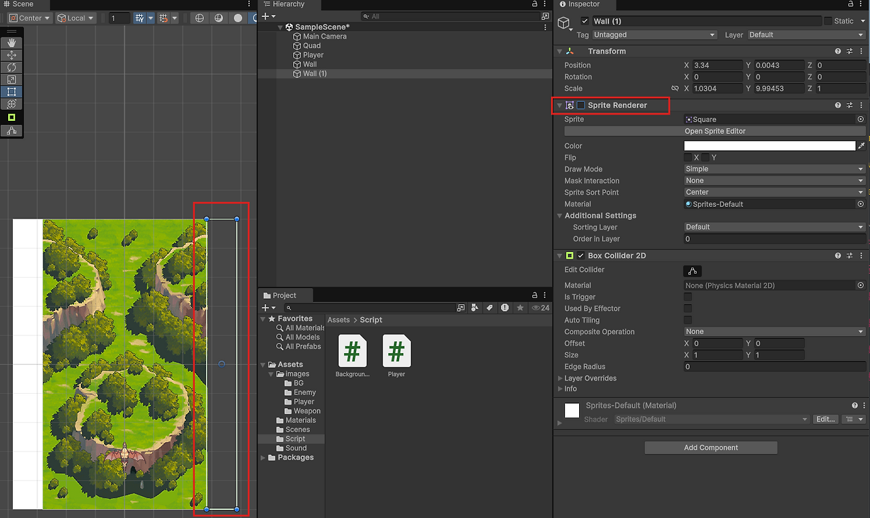Toggle the Scale constrain proportions link icon

click(x=675, y=88)
